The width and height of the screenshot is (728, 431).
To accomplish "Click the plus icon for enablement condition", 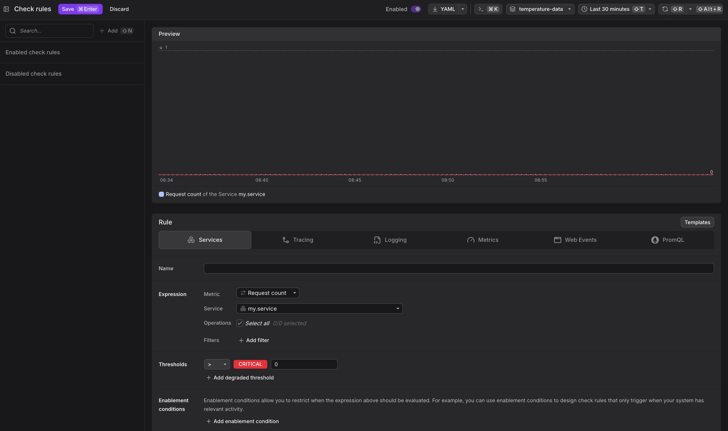I will tap(209, 421).
